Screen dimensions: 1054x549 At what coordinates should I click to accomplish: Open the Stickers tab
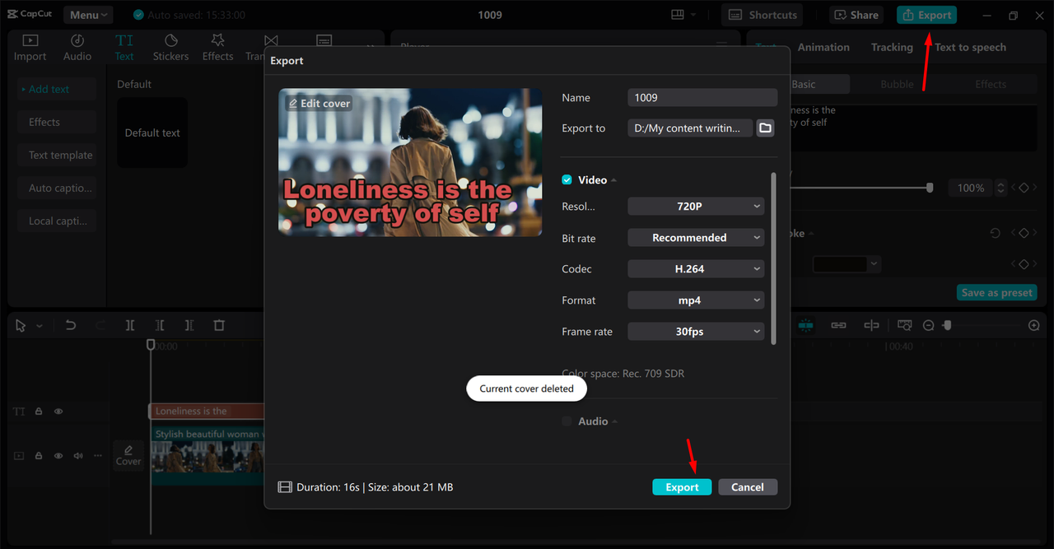(x=170, y=48)
